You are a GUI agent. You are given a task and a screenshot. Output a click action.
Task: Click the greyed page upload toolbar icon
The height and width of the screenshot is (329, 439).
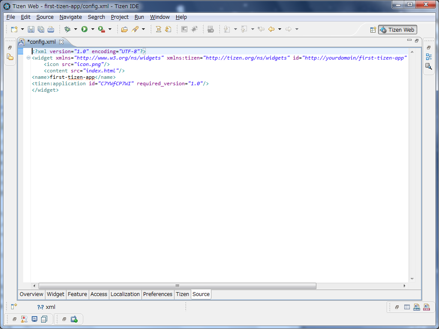[210, 29]
